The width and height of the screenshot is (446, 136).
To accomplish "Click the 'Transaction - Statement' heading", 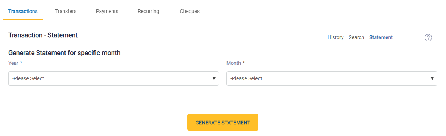I will [43, 35].
